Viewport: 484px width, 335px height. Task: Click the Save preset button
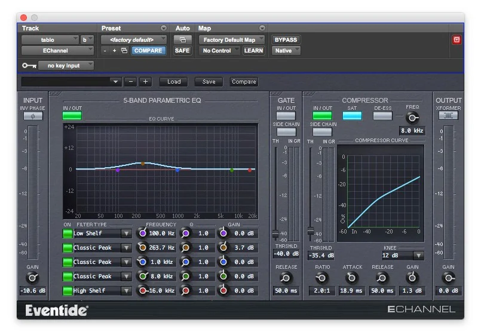209,82
